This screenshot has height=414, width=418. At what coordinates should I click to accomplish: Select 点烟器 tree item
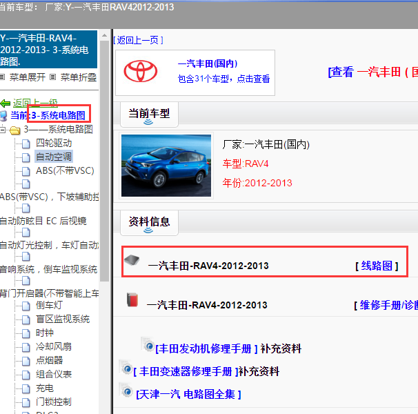pos(49,361)
